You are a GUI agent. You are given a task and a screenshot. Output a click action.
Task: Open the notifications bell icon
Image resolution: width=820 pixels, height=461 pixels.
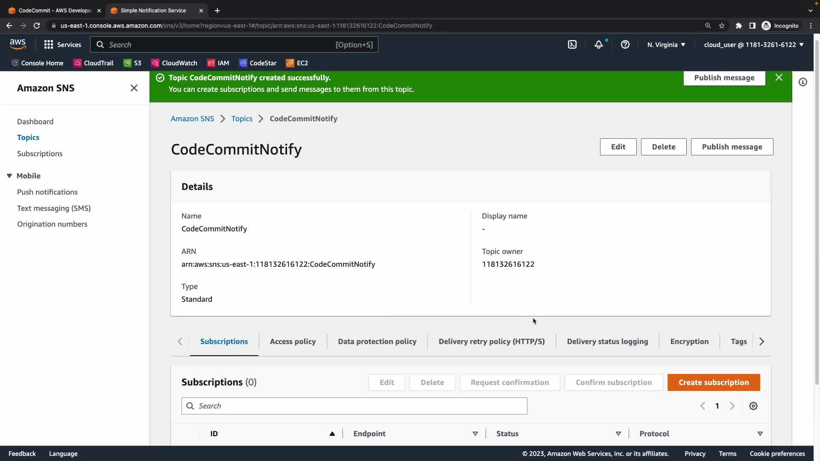point(599,44)
